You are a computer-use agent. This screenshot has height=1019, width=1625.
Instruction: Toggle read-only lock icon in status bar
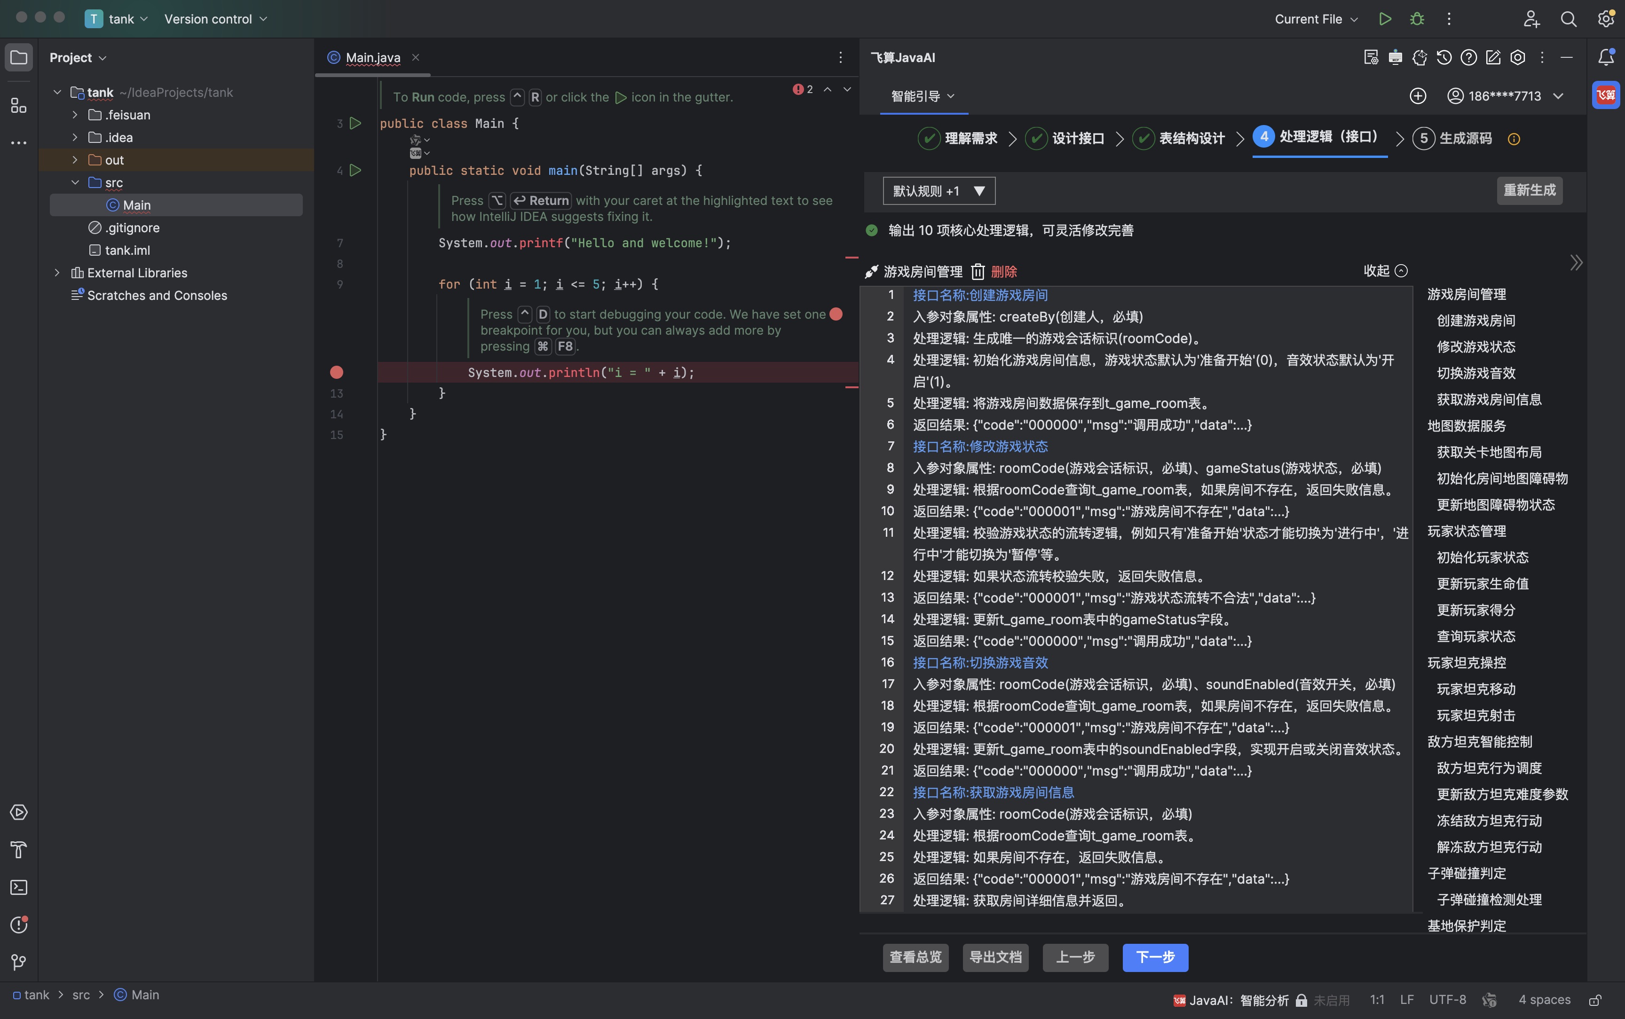(x=1595, y=999)
